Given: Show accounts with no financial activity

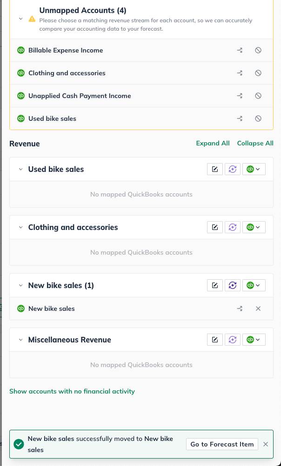Looking at the screenshot, I should click(x=72, y=391).
